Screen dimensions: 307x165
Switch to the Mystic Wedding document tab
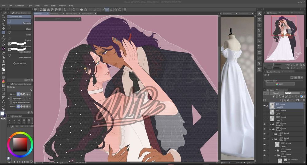tap(89, 13)
